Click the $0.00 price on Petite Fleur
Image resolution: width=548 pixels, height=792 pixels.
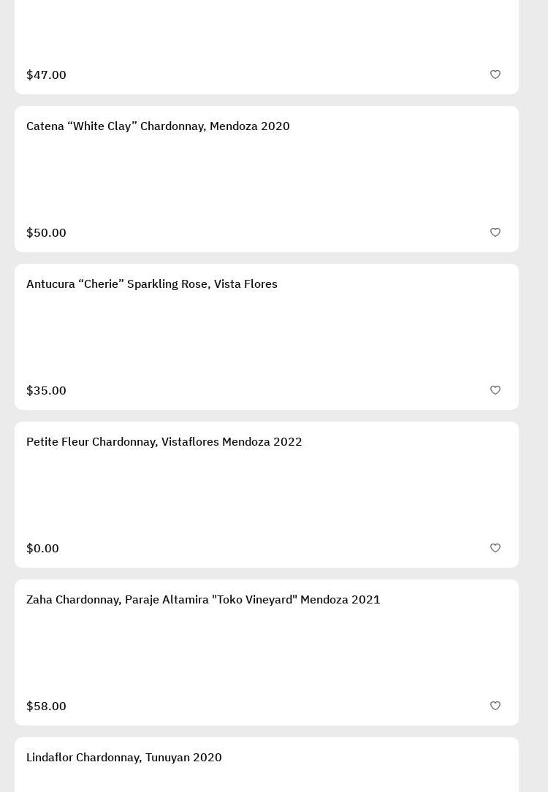pos(42,549)
